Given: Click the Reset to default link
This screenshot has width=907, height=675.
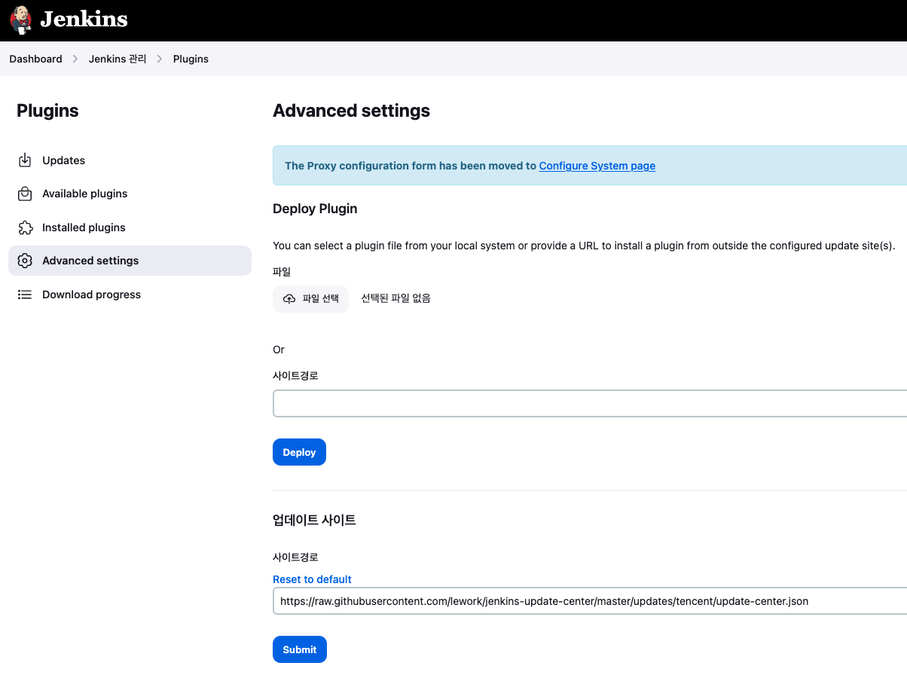Looking at the screenshot, I should (x=312, y=579).
